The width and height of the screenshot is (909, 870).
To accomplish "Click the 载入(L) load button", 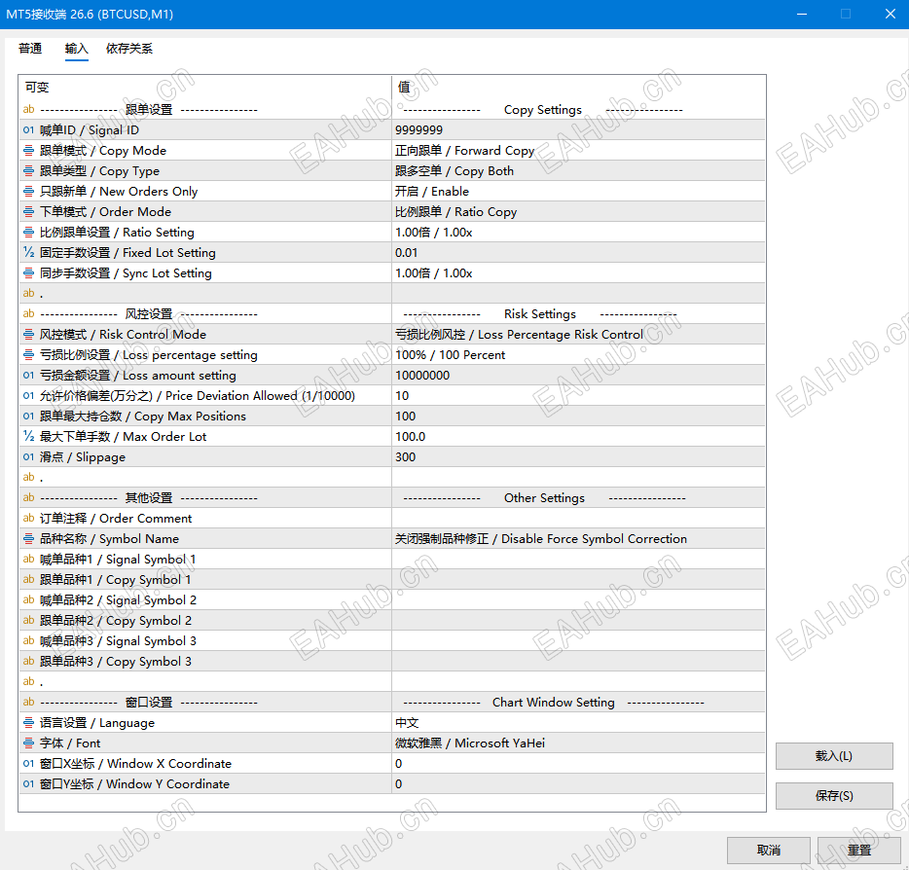I will point(834,756).
